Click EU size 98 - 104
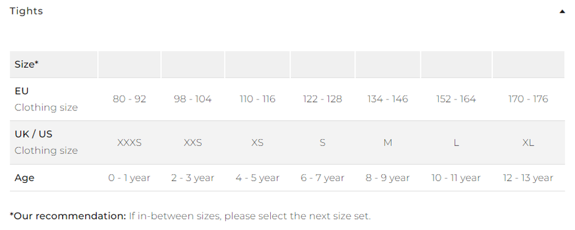575x230 pixels. tap(193, 99)
